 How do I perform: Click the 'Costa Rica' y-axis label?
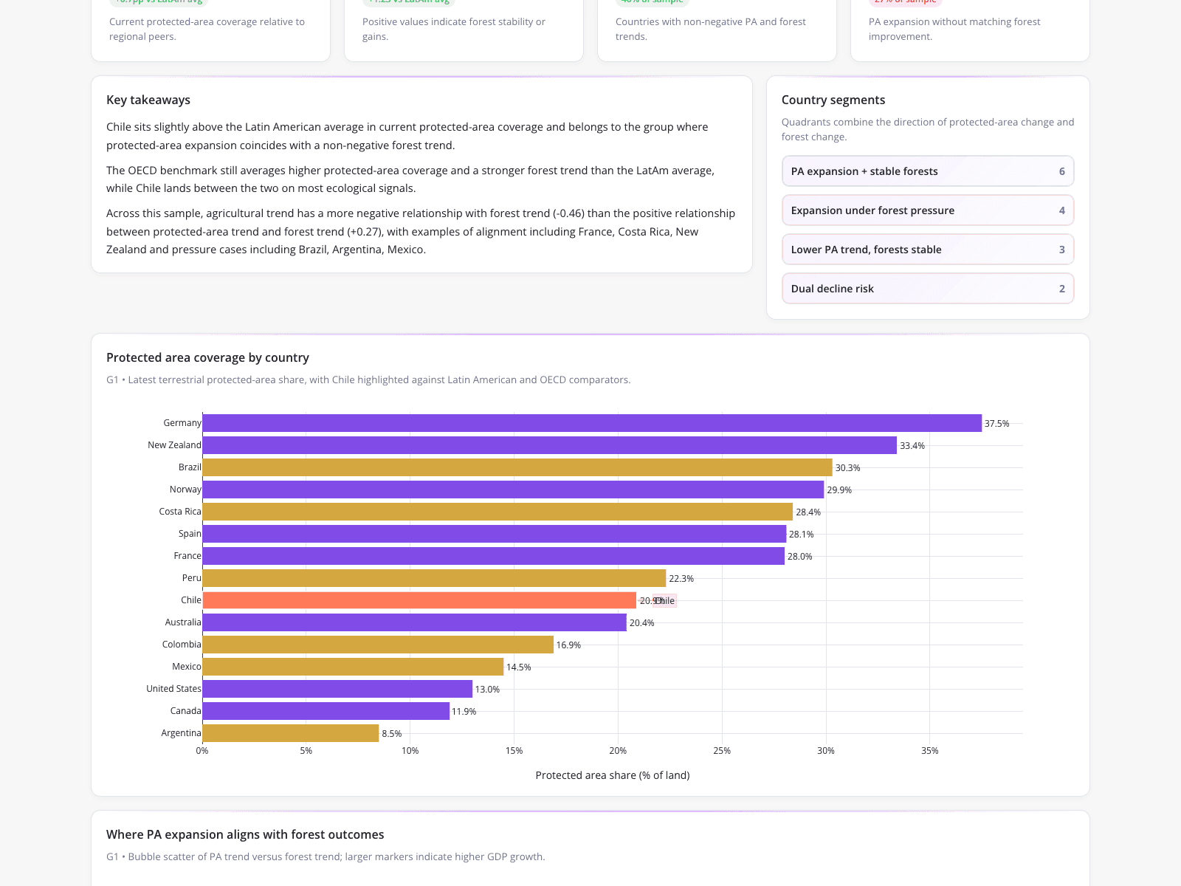click(x=180, y=512)
